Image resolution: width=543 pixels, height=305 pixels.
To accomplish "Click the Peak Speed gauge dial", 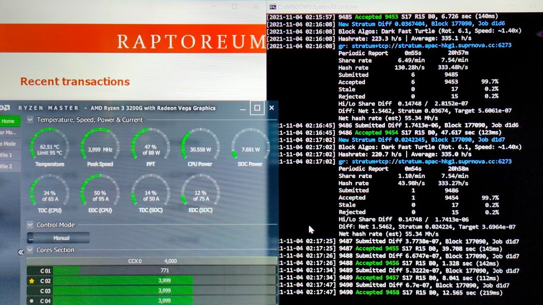I will (100, 147).
